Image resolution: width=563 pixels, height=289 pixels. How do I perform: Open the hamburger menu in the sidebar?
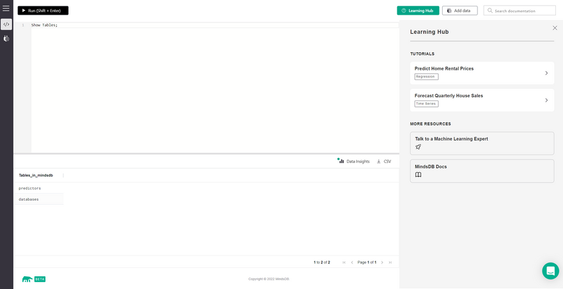point(6,8)
